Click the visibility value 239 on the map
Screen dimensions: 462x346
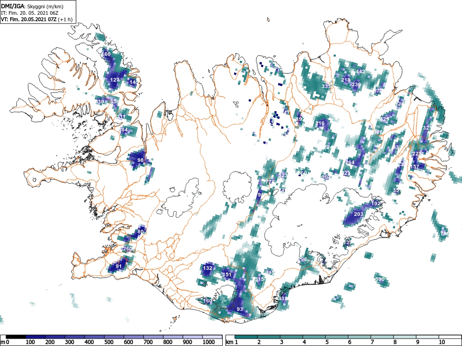(x=356, y=84)
